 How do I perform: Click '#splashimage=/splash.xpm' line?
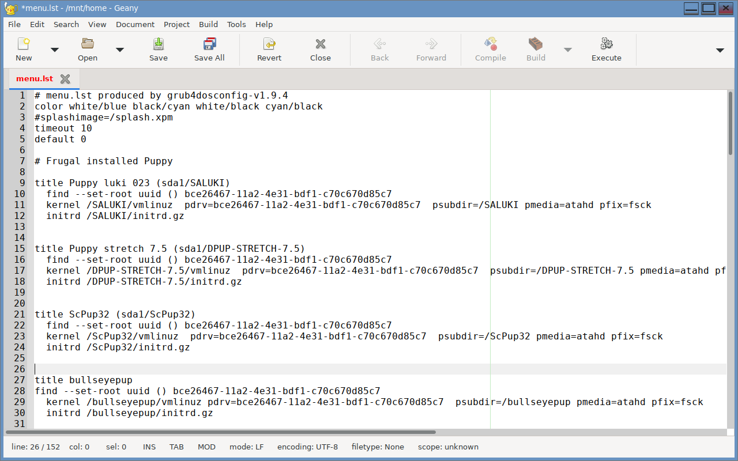click(x=104, y=117)
